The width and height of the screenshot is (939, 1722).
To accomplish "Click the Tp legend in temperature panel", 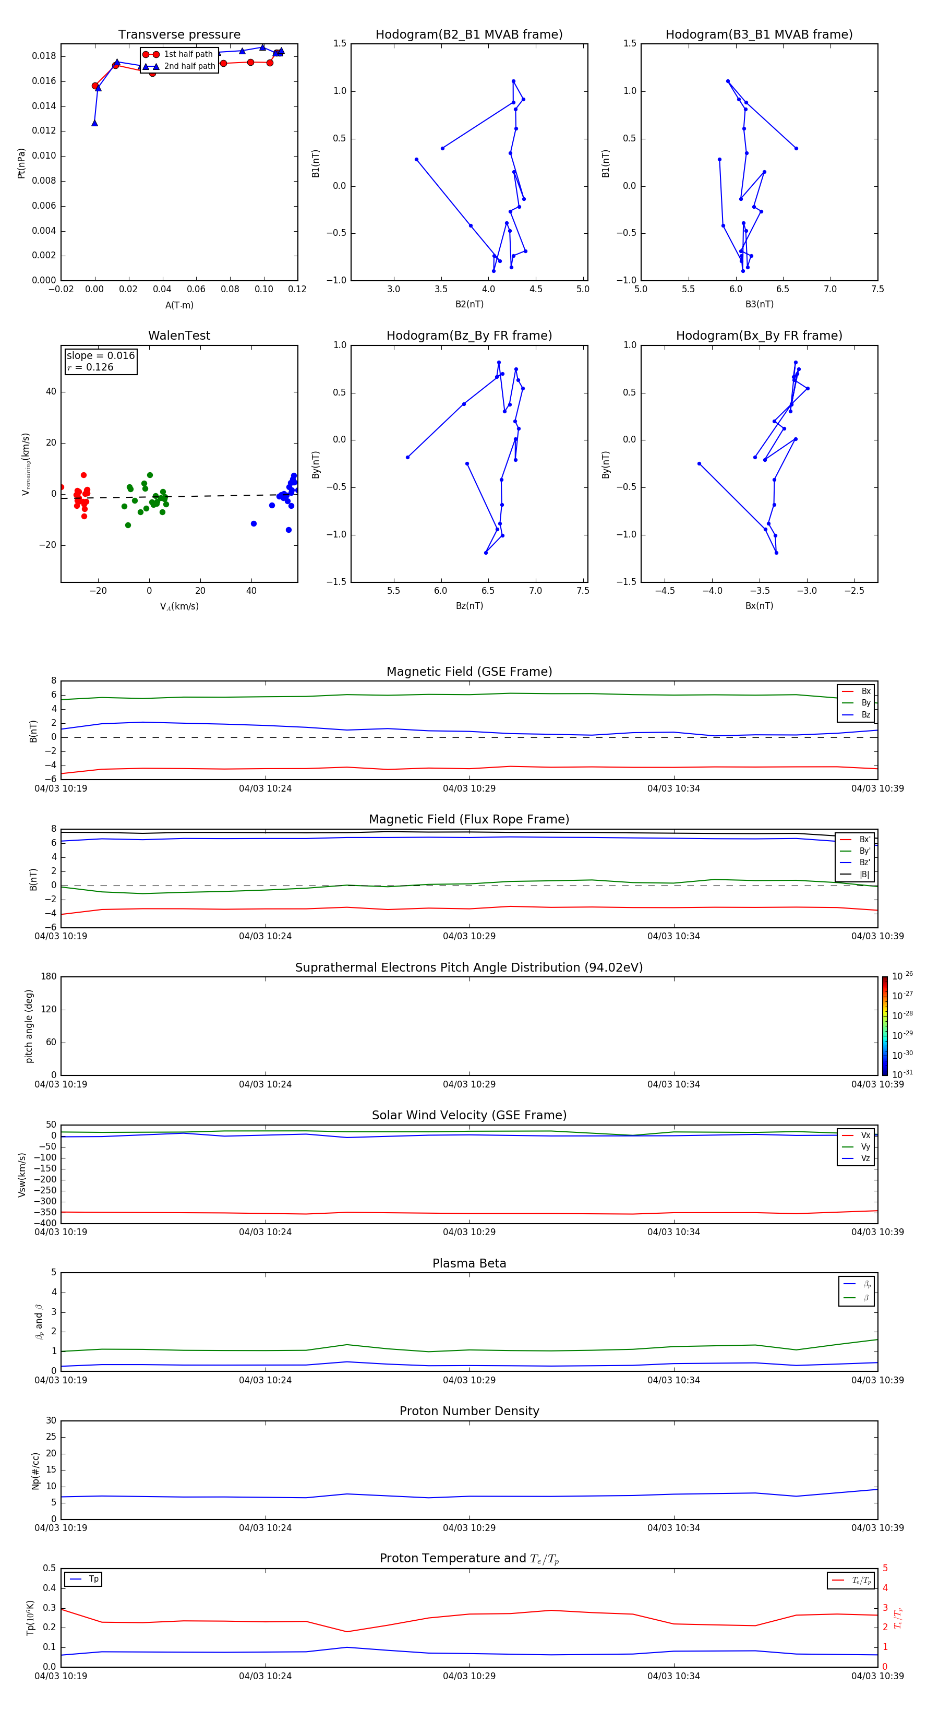I will [83, 1580].
